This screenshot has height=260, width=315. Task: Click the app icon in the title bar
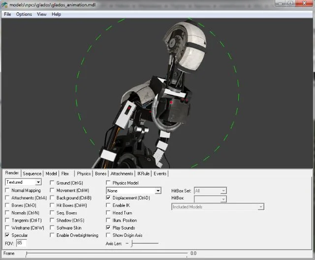pos(4,4)
